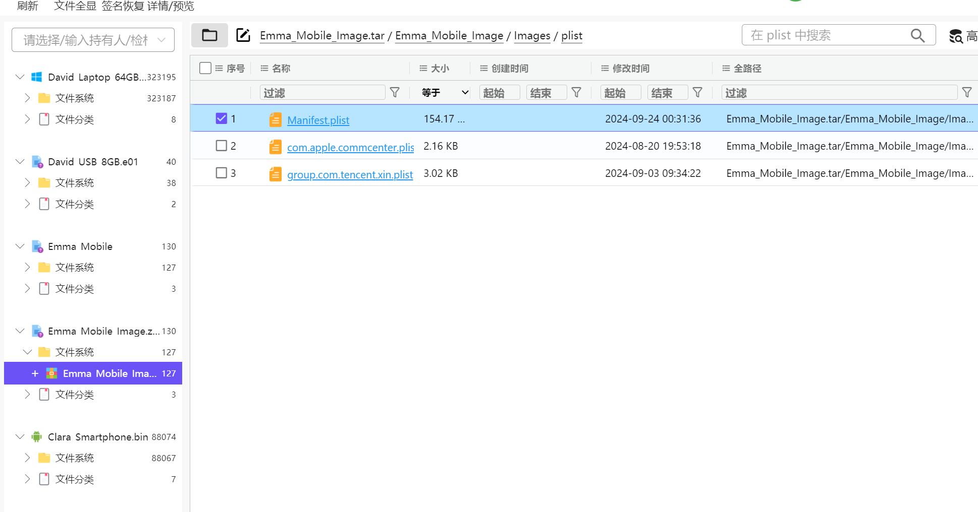Click the folder icon in the toolbar
The image size is (978, 512).
[209, 35]
